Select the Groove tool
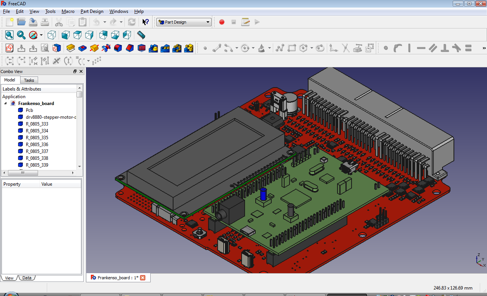Image resolution: width=487 pixels, height=296 pixels. (106, 48)
